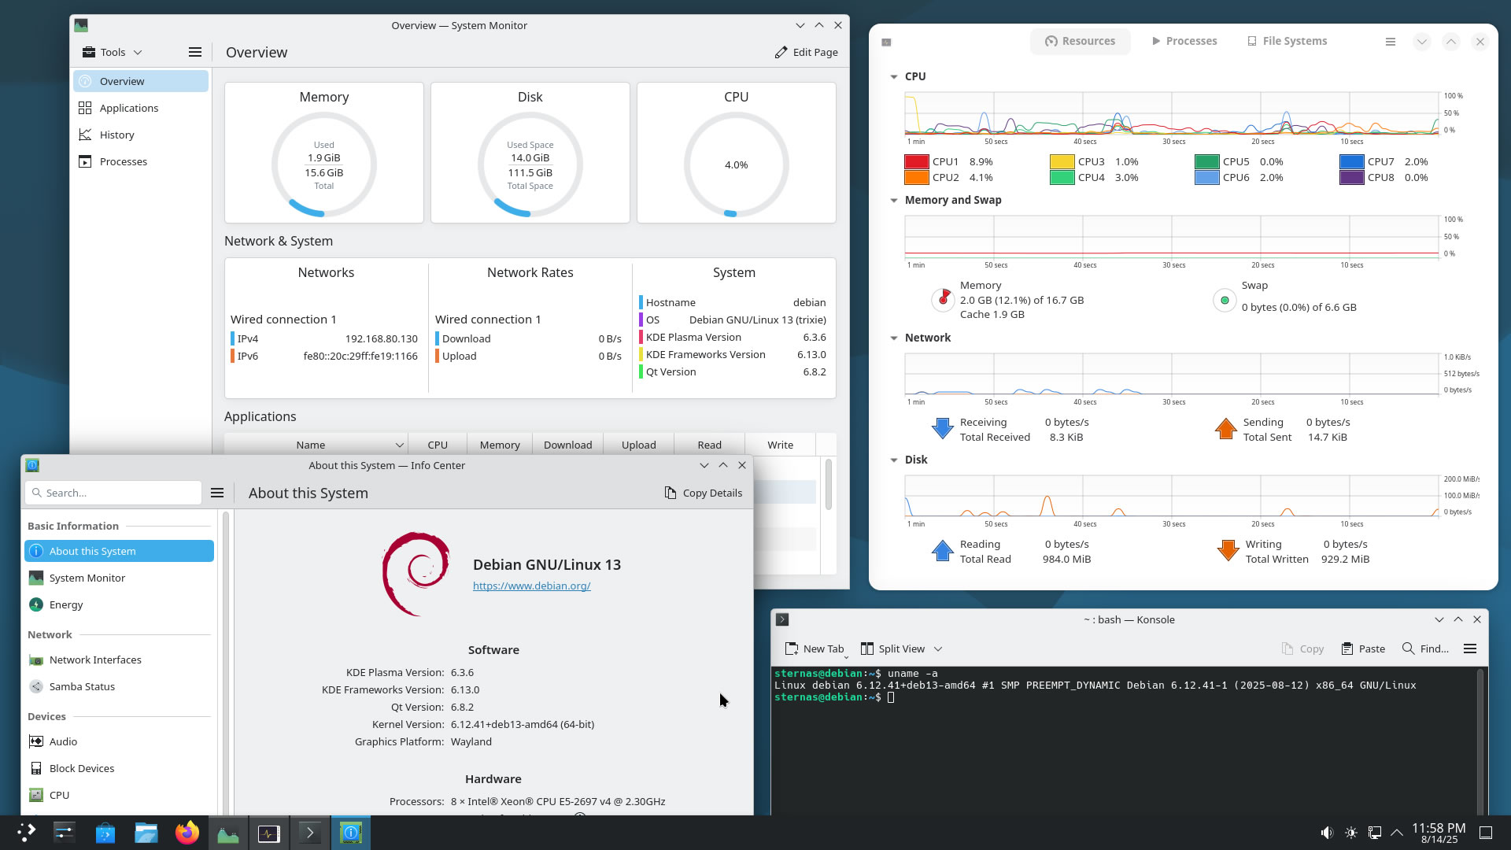Click the Receiving blue arrow icon
This screenshot has width=1511, height=850.
coord(943,428)
